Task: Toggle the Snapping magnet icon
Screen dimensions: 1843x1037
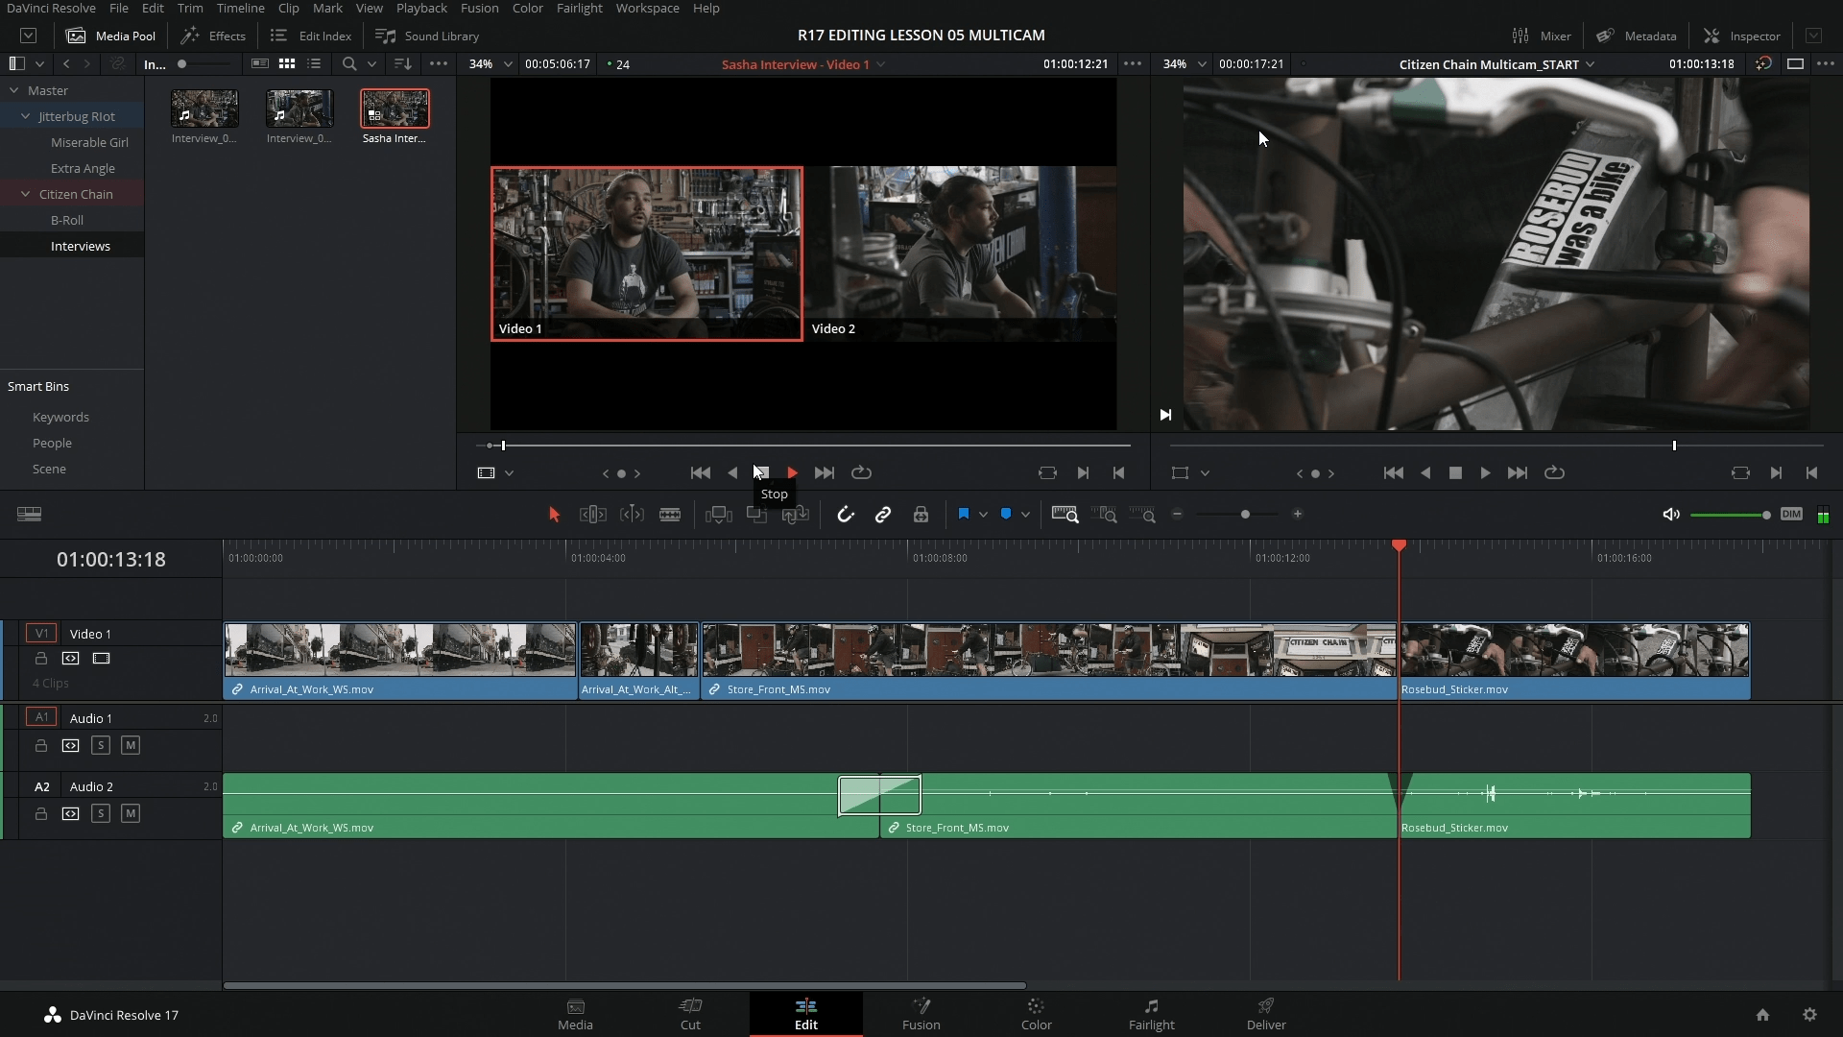Action: point(846,514)
